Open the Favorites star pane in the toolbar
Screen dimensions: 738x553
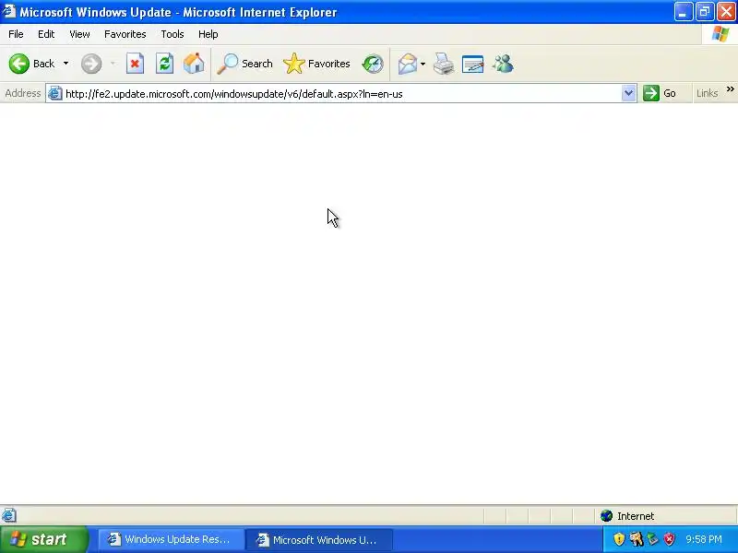(x=316, y=64)
